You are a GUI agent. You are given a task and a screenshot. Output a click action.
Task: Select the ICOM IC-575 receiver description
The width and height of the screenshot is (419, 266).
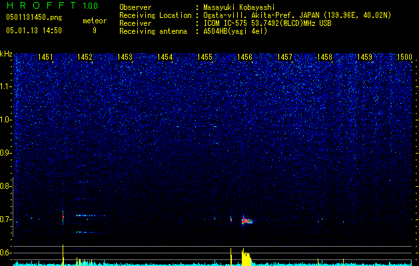coord(267,23)
